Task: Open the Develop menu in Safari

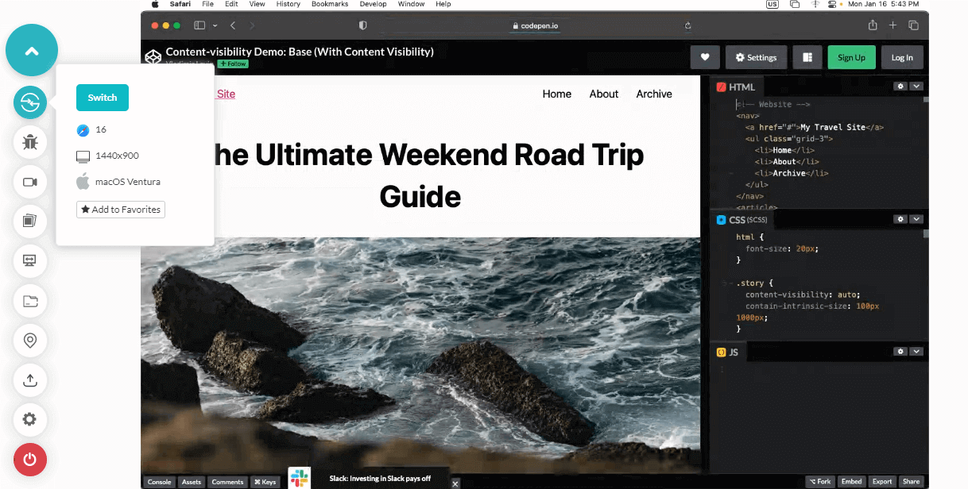Action: point(373,4)
